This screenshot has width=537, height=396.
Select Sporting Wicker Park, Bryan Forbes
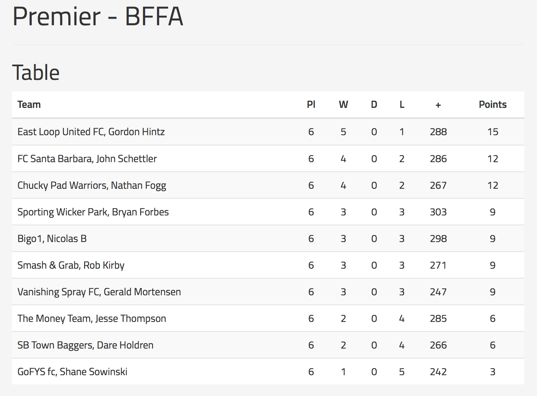point(93,212)
